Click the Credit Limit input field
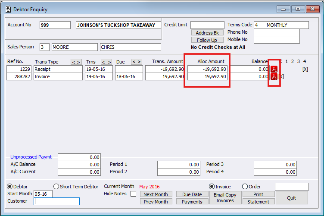 point(207,25)
